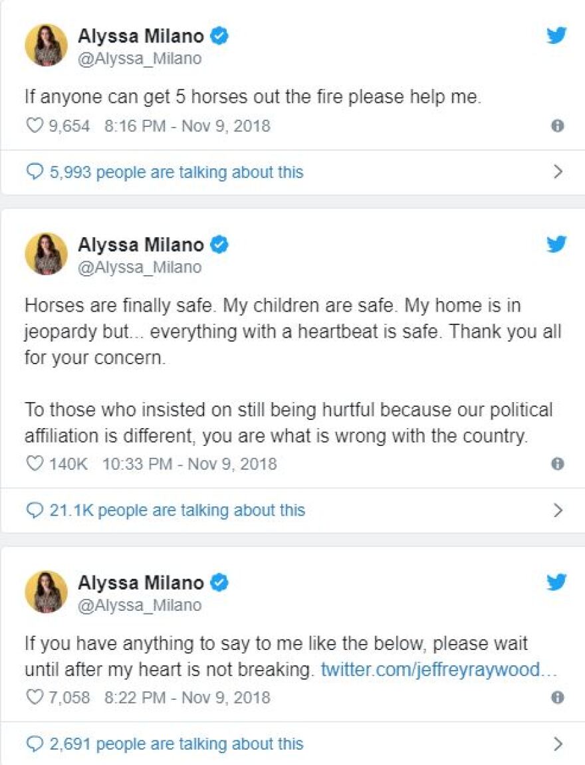585x765 pixels.
Task: Open '2,691 people are talking about this'
Action: pos(176,744)
